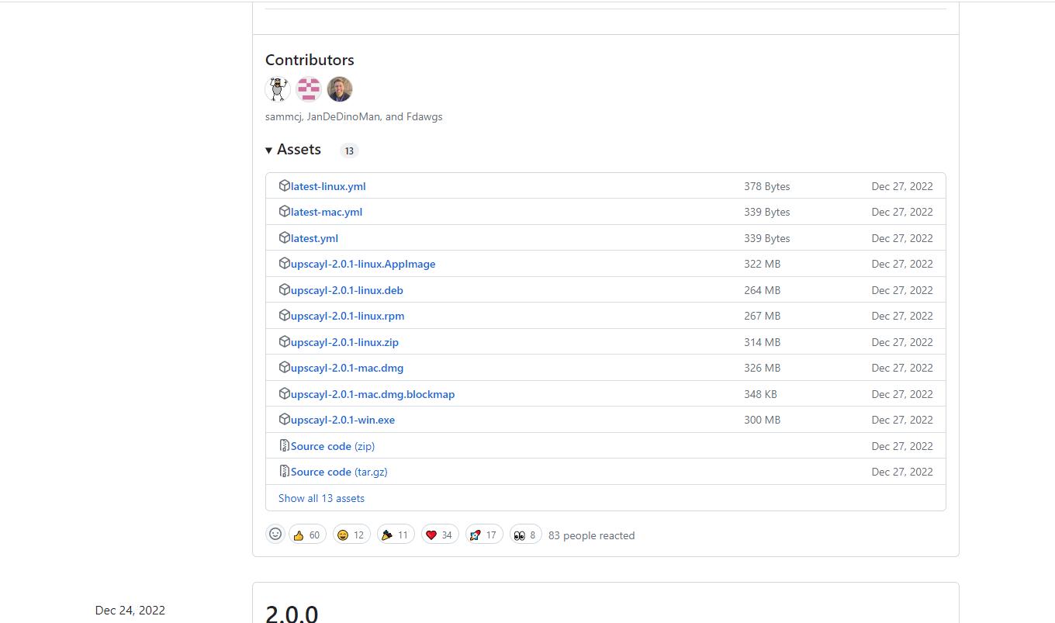
Task: Click the package icon beside latest-linux.yml
Action: [284, 186]
